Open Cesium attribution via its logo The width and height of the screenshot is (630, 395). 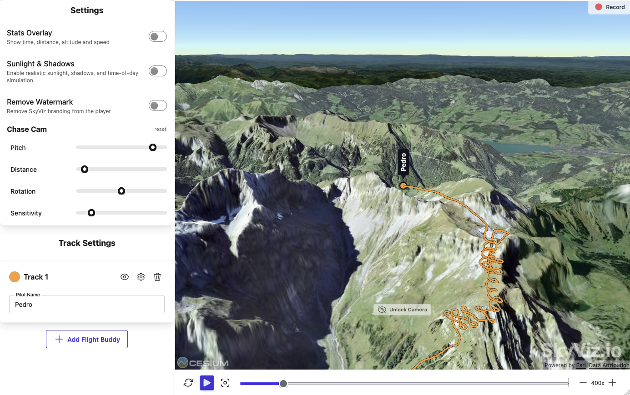click(x=182, y=362)
